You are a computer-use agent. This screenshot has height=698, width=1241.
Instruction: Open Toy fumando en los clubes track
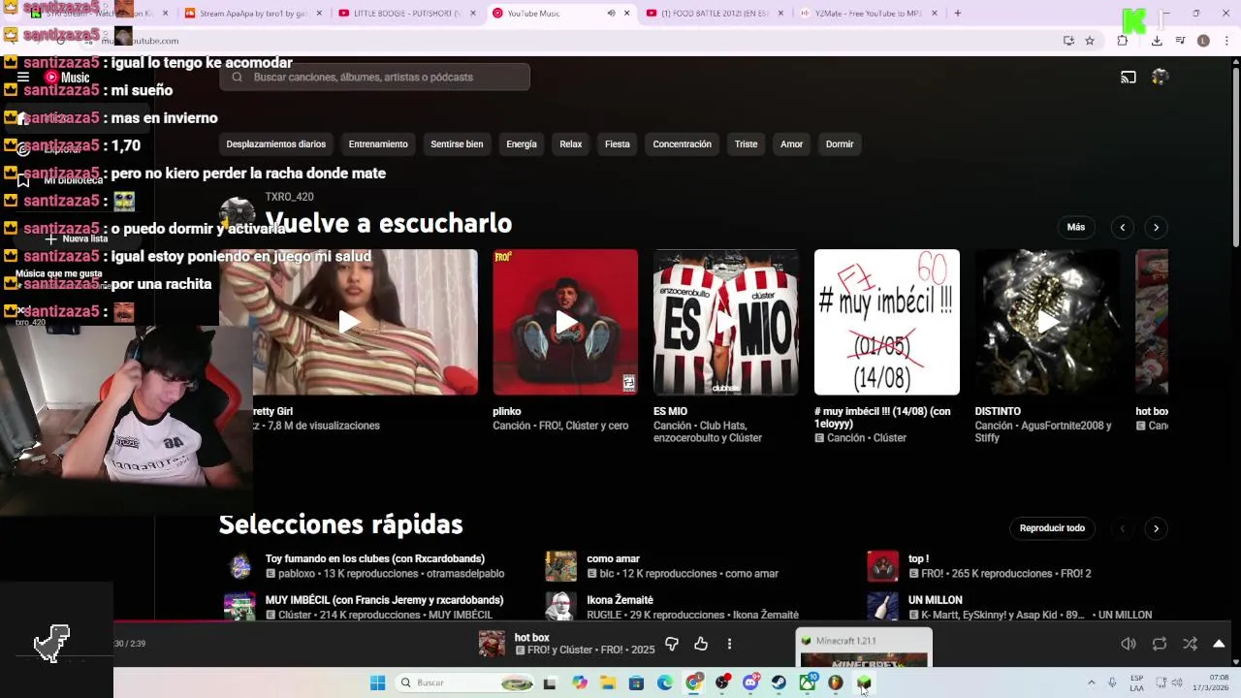pyautogui.click(x=375, y=559)
